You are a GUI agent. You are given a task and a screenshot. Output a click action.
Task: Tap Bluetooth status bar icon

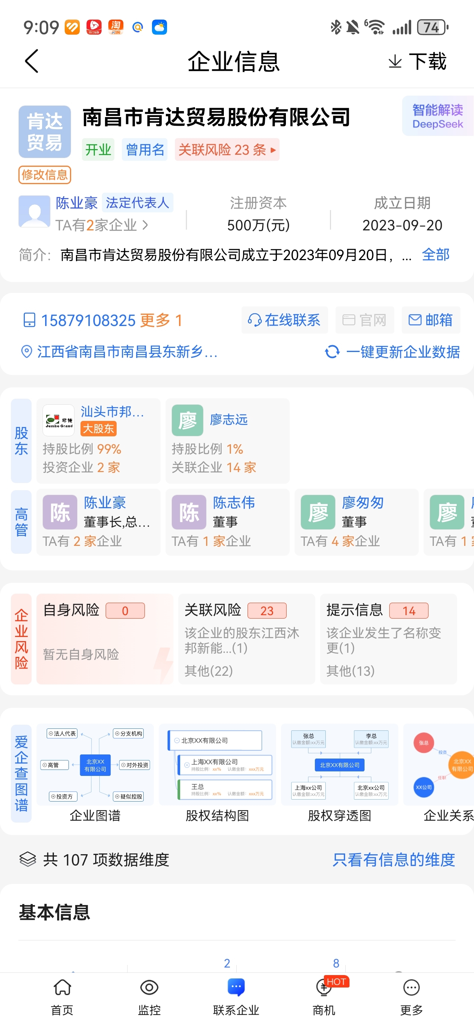pyautogui.click(x=336, y=27)
